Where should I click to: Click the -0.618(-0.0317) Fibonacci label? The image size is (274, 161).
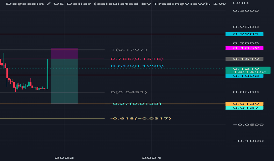(x=141, y=119)
